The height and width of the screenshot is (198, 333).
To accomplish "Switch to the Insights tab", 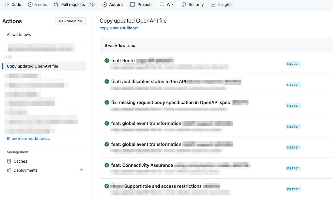I will pos(222,5).
